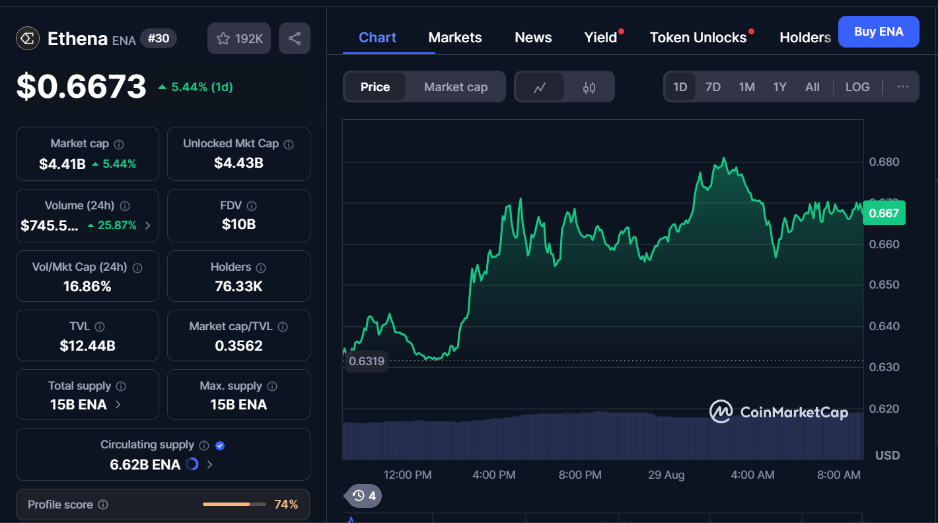
Task: Expand Circulating supply 6.62B ENA chevron
Action: tap(209, 464)
